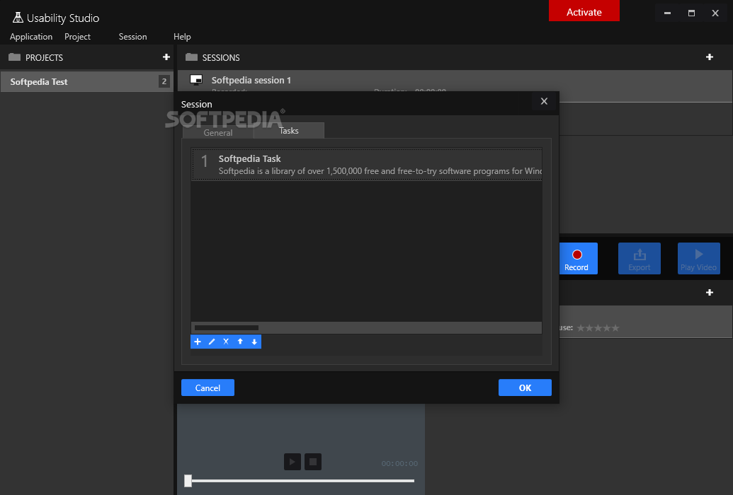
Task: Close the Usability Studio window
Action: (x=715, y=13)
